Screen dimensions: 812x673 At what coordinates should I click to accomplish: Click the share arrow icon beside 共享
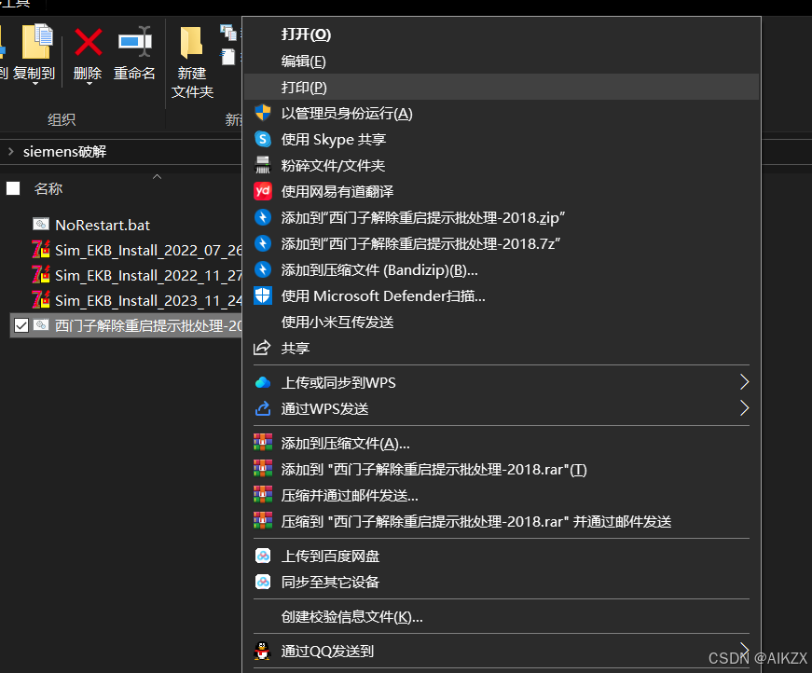coord(262,348)
